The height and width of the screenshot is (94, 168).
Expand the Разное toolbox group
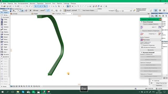[x=2, y=86]
